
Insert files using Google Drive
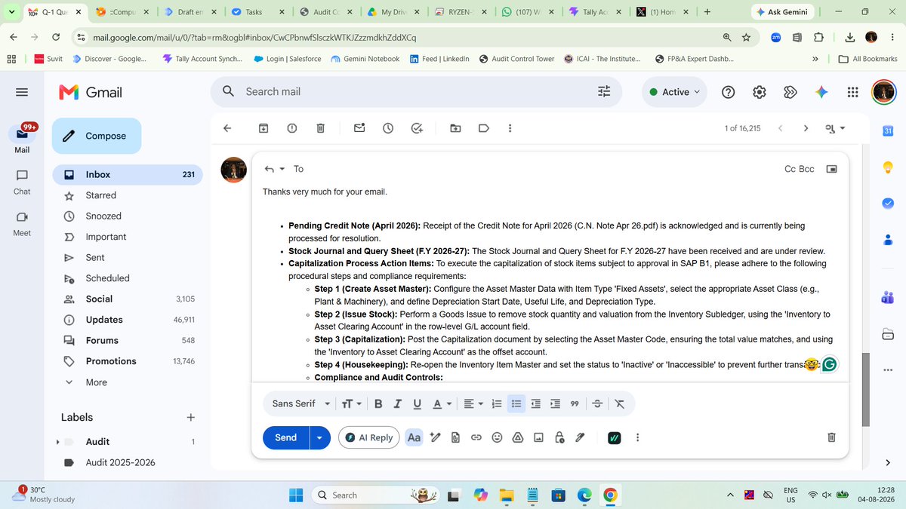coord(518,437)
